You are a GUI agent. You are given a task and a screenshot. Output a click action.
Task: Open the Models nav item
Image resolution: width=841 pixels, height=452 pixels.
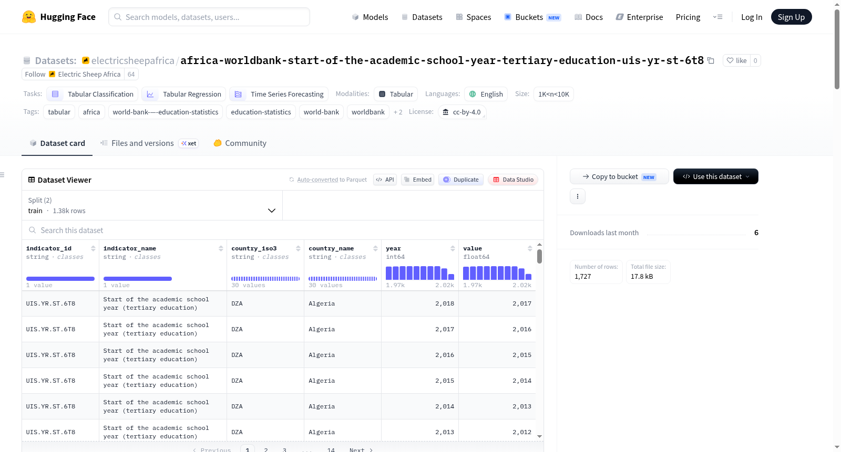pyautogui.click(x=370, y=17)
